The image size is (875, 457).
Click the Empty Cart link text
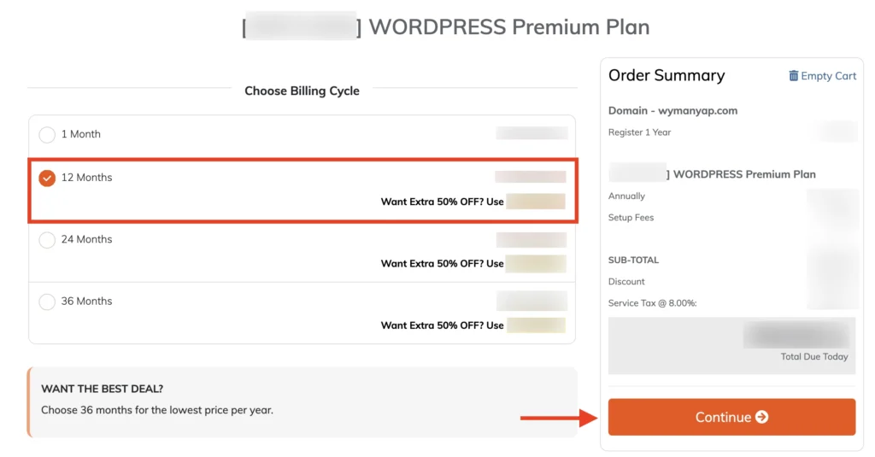(x=828, y=76)
